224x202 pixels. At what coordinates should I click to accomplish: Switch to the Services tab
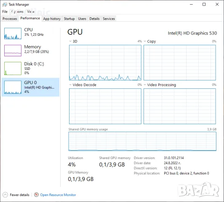(109, 19)
